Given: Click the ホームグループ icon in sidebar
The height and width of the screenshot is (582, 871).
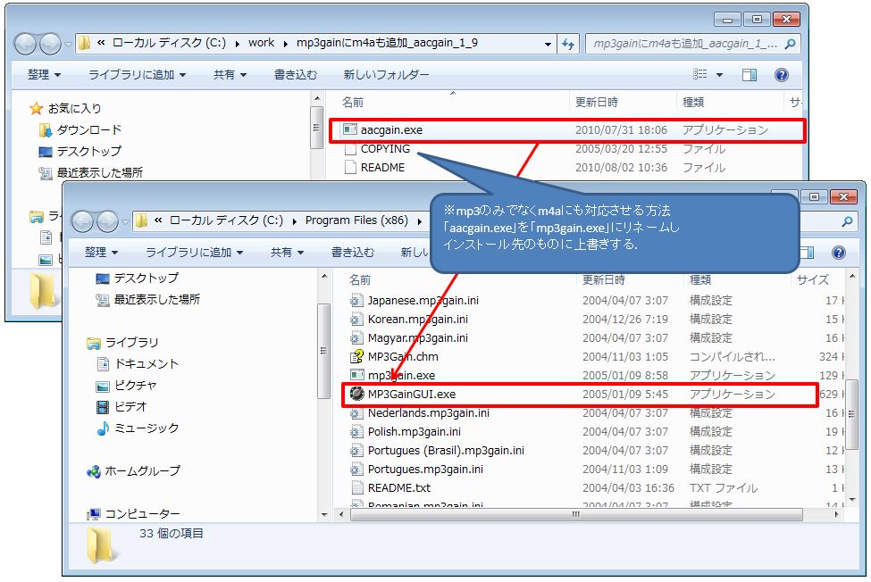Looking at the screenshot, I should 94,470.
